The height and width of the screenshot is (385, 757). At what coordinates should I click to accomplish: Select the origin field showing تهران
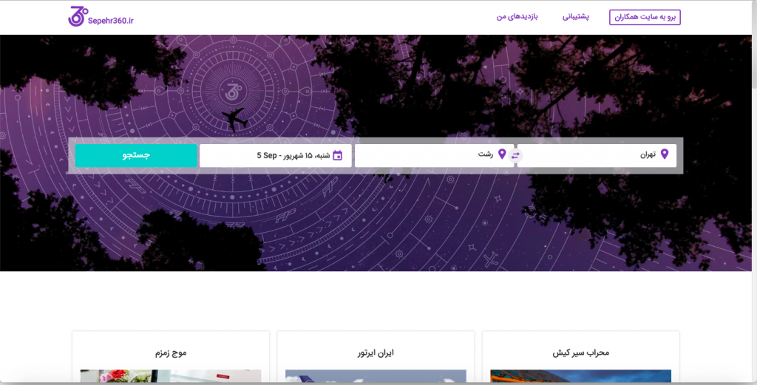coord(597,155)
